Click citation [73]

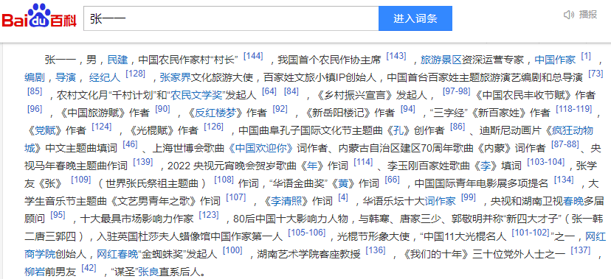tap(596, 74)
